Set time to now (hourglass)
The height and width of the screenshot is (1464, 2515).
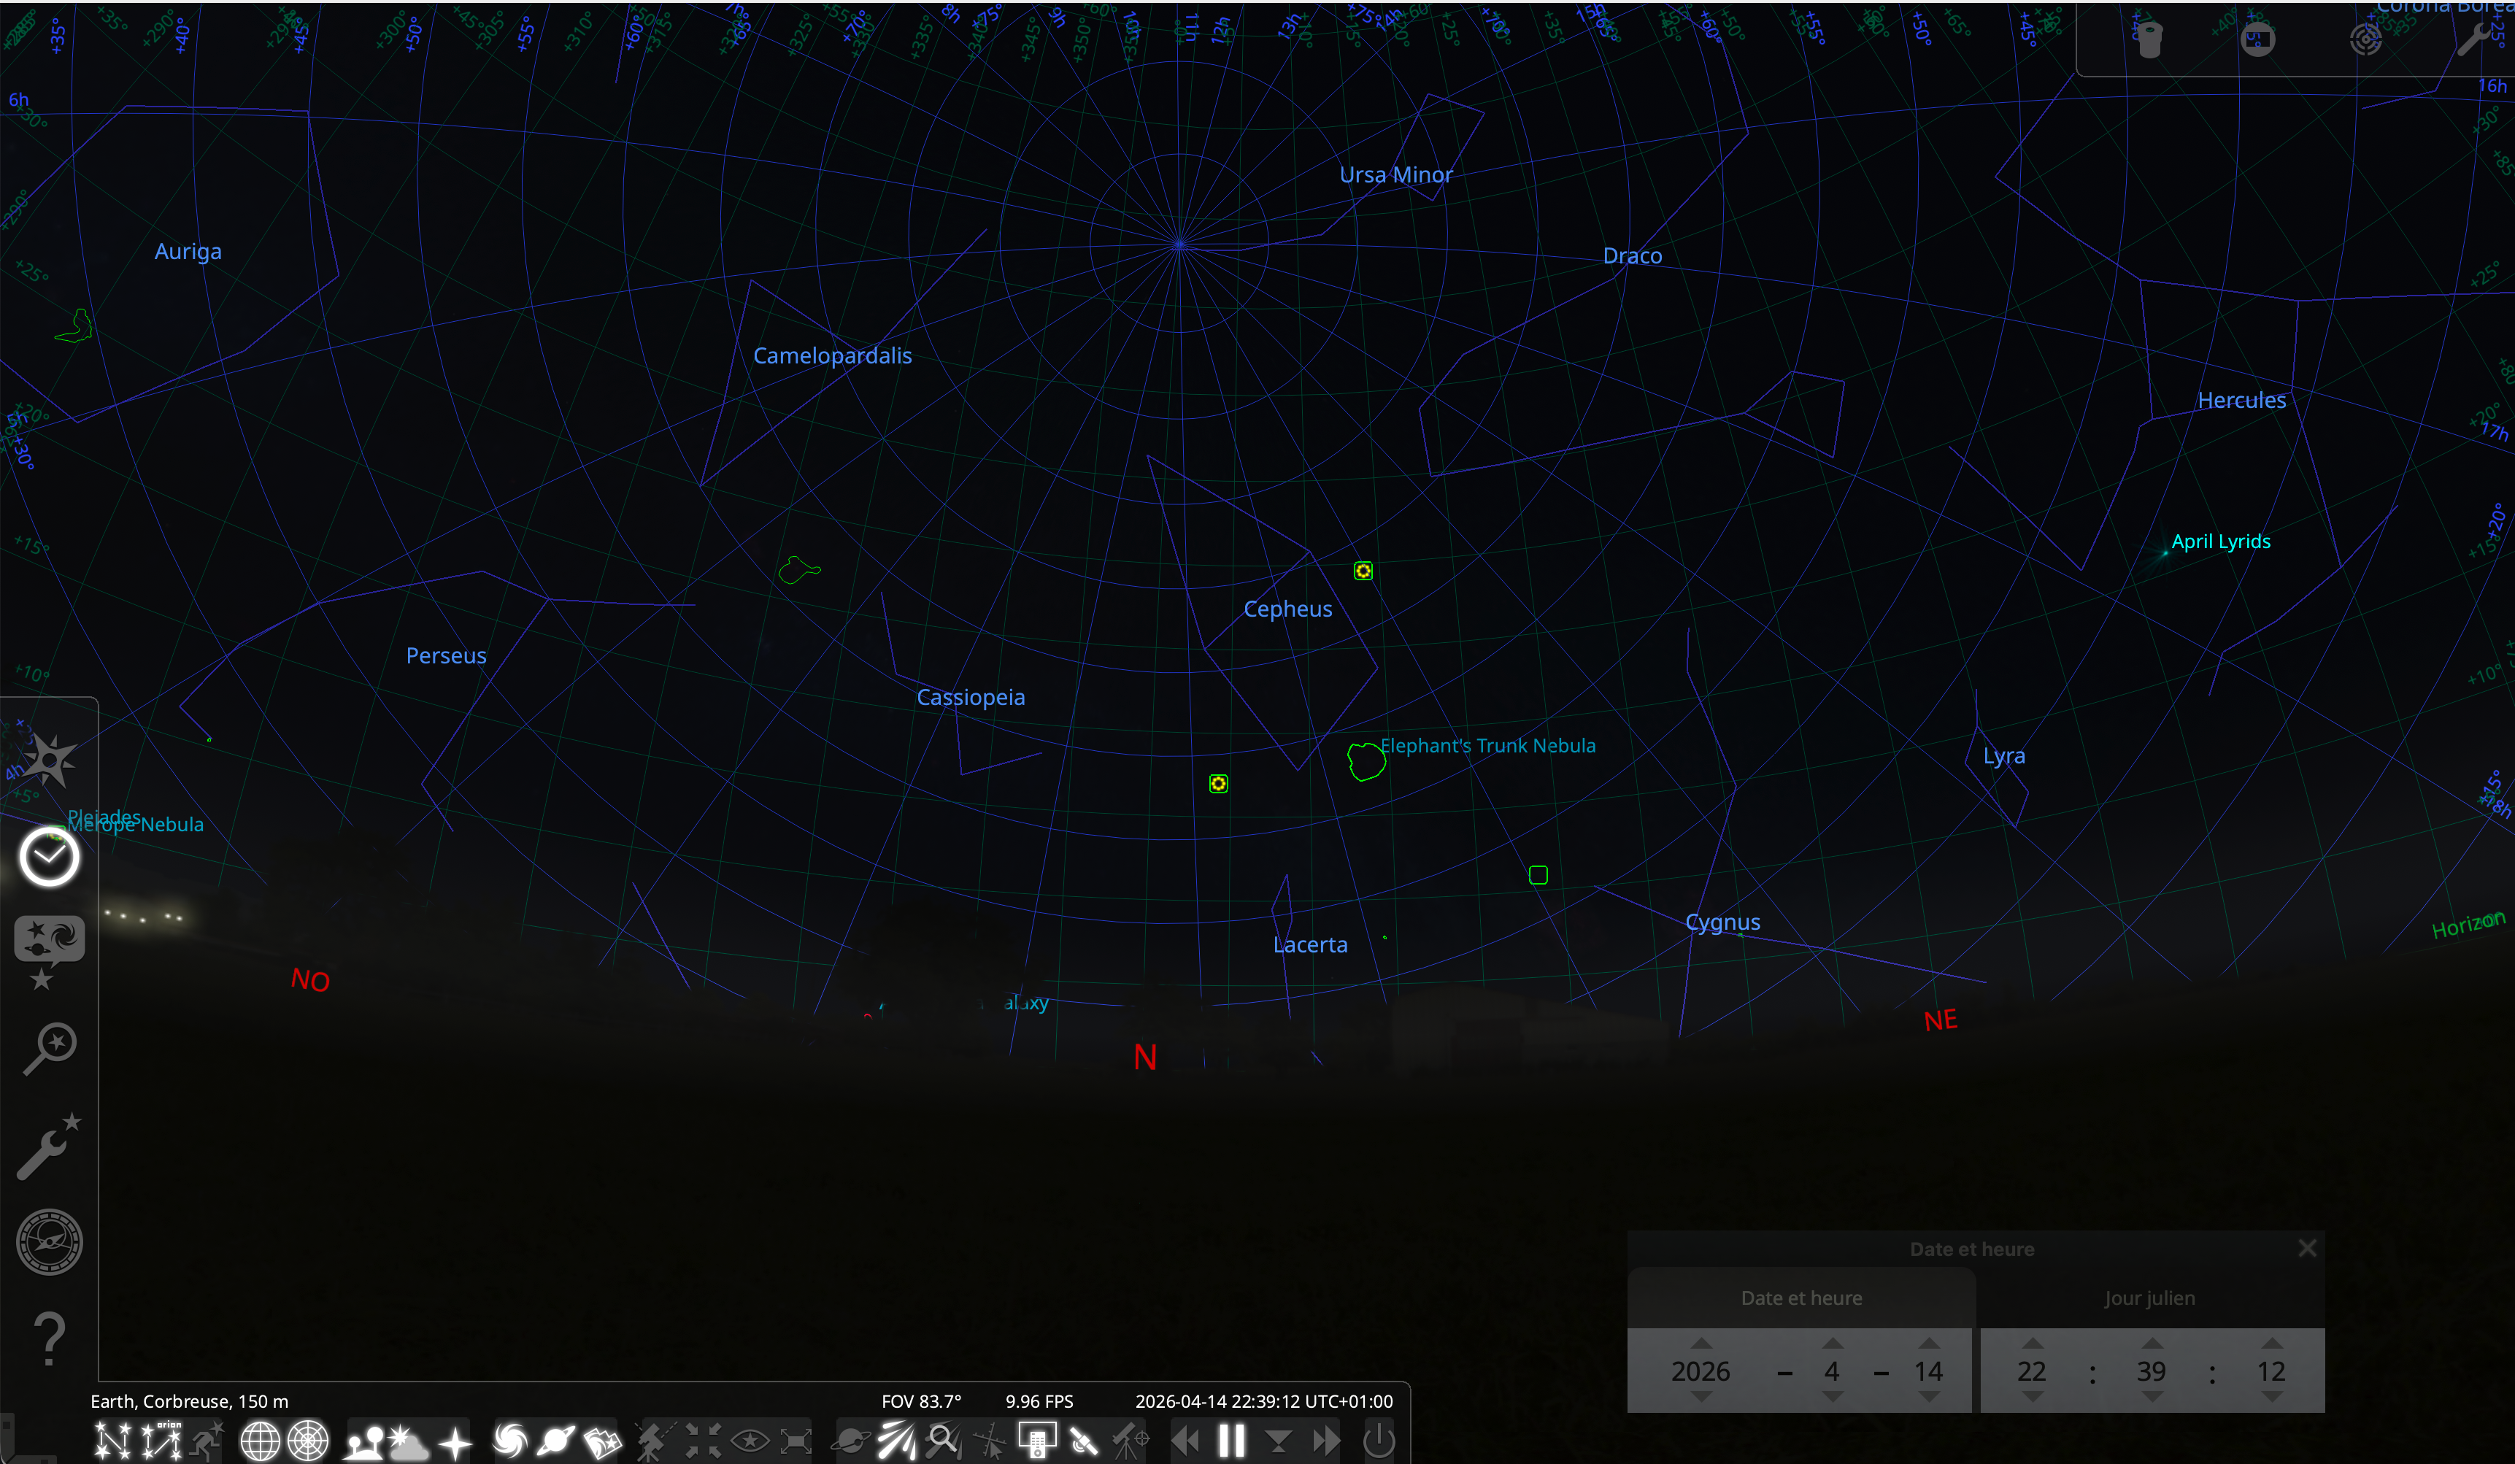(x=1279, y=1441)
